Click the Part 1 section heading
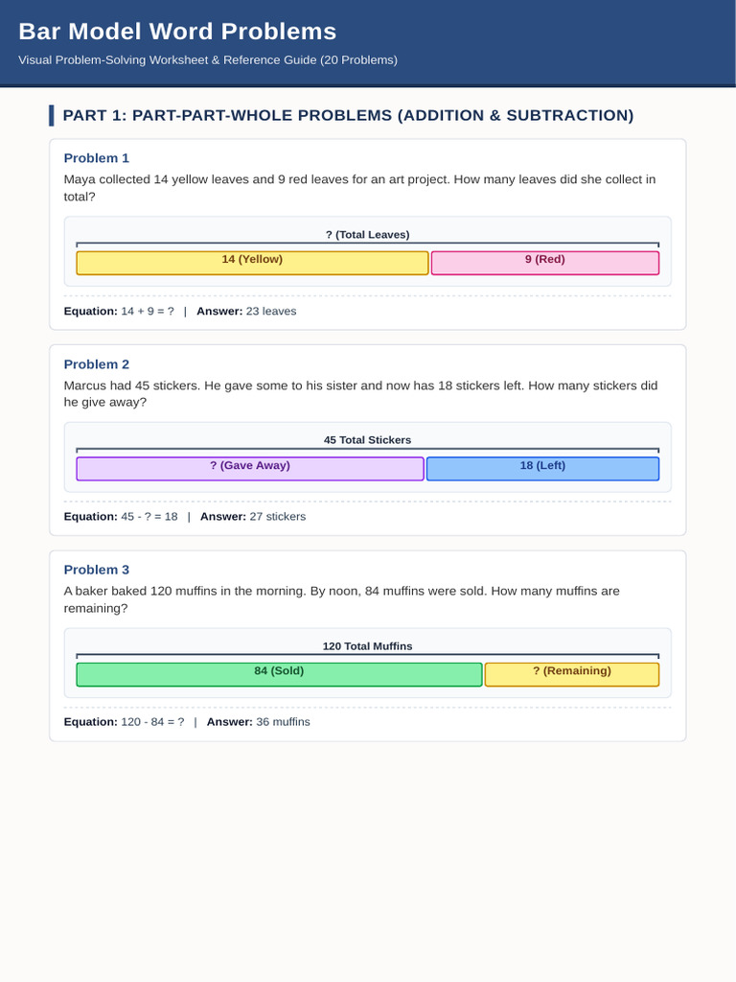 pos(348,115)
